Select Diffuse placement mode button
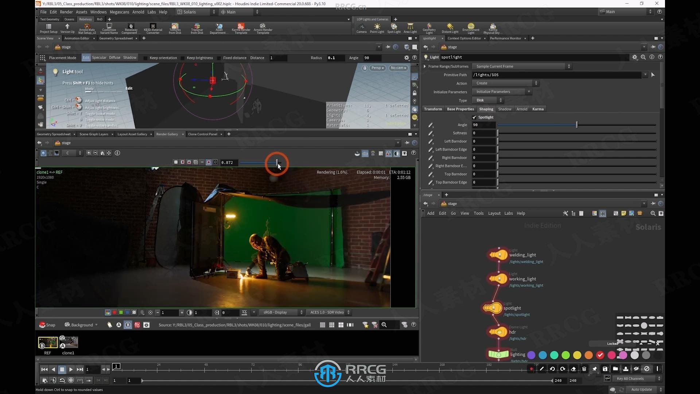Screen dimensions: 700x394 pos(114,58)
